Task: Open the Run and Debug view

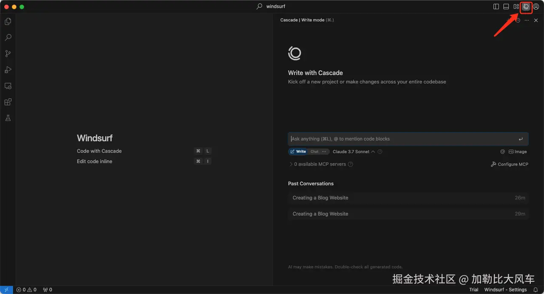Action: (8, 70)
